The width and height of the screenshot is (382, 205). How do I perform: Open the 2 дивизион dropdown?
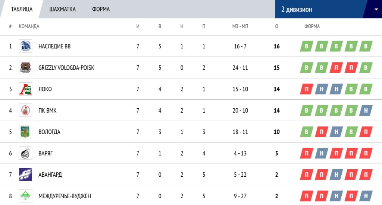coord(328,9)
